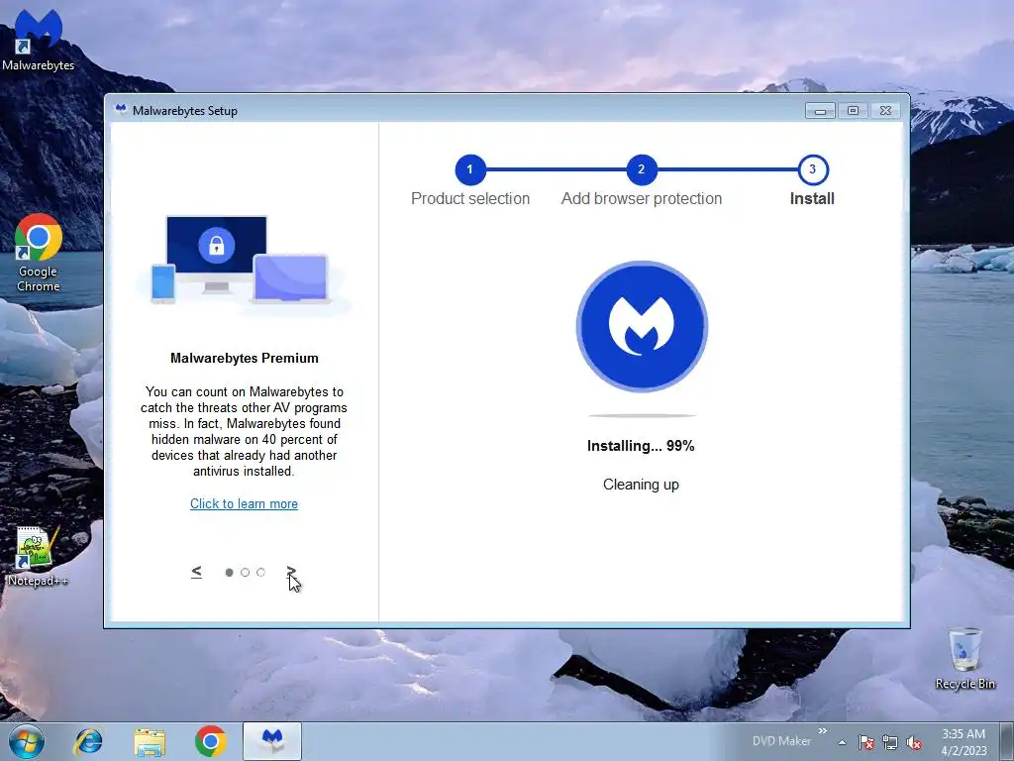Launch Internet Explorer from the taskbar

(x=88, y=741)
